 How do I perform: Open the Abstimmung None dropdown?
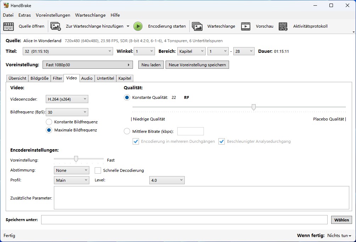72,170
